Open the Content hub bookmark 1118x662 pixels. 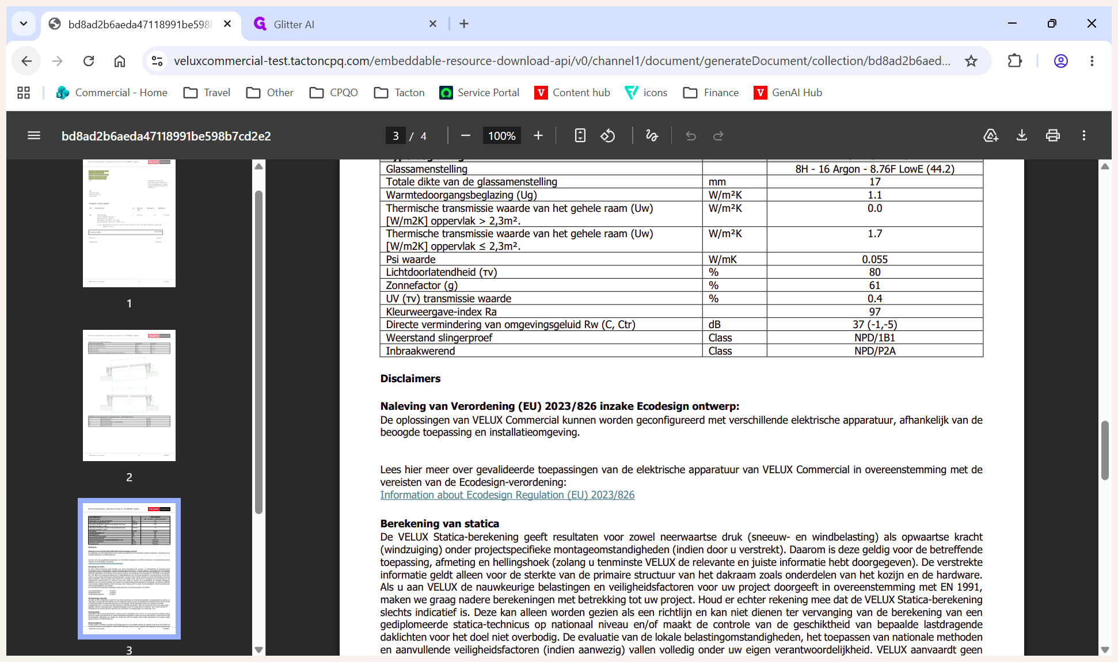pos(572,93)
